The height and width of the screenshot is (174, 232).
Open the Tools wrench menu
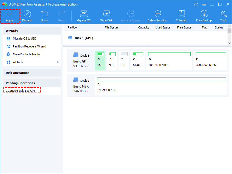click(223, 16)
